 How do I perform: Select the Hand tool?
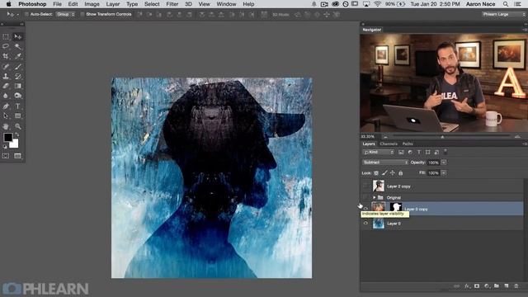(x=6, y=126)
